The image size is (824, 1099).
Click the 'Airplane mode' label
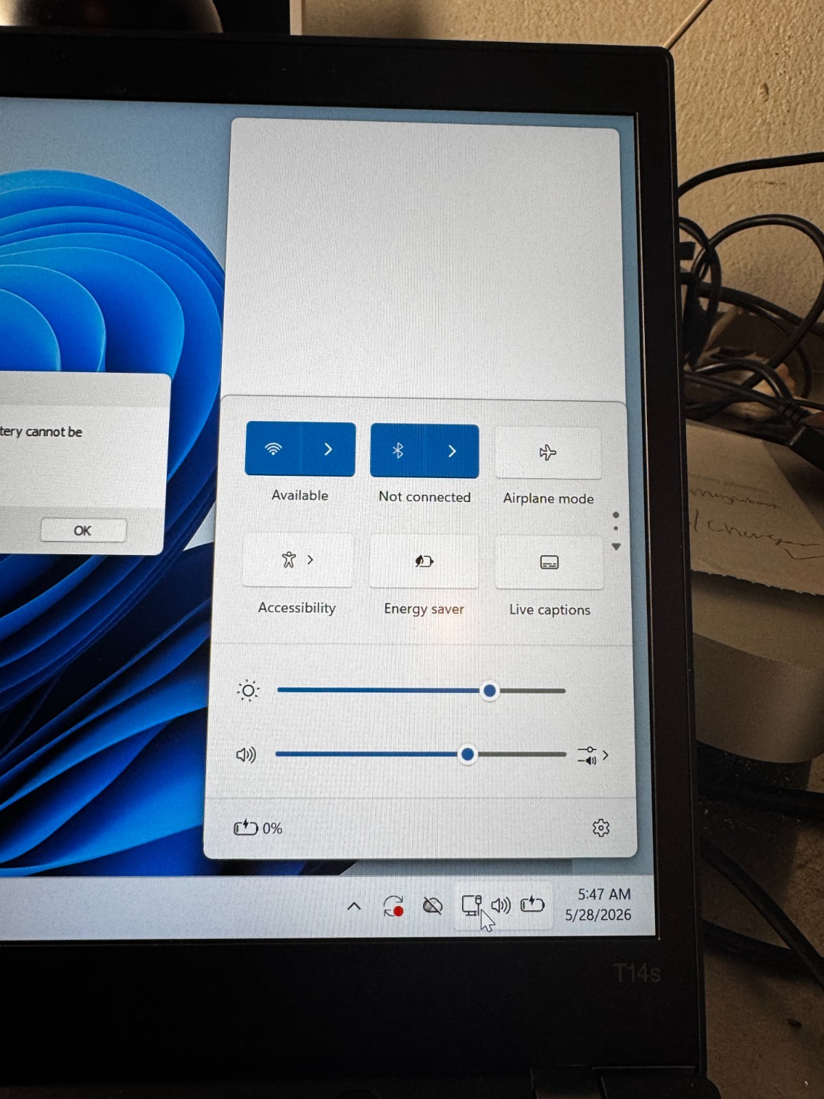pyautogui.click(x=548, y=499)
